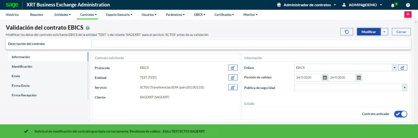Image resolution: width=418 pixels, height=138 pixels.
Task: Click the Cerrar button
Action: [401, 32]
